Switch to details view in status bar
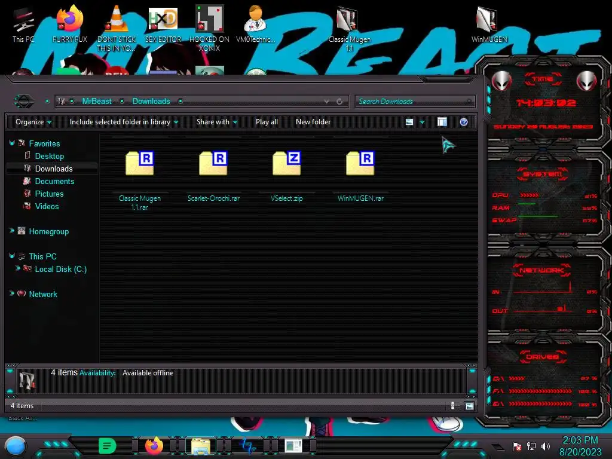 pos(454,406)
